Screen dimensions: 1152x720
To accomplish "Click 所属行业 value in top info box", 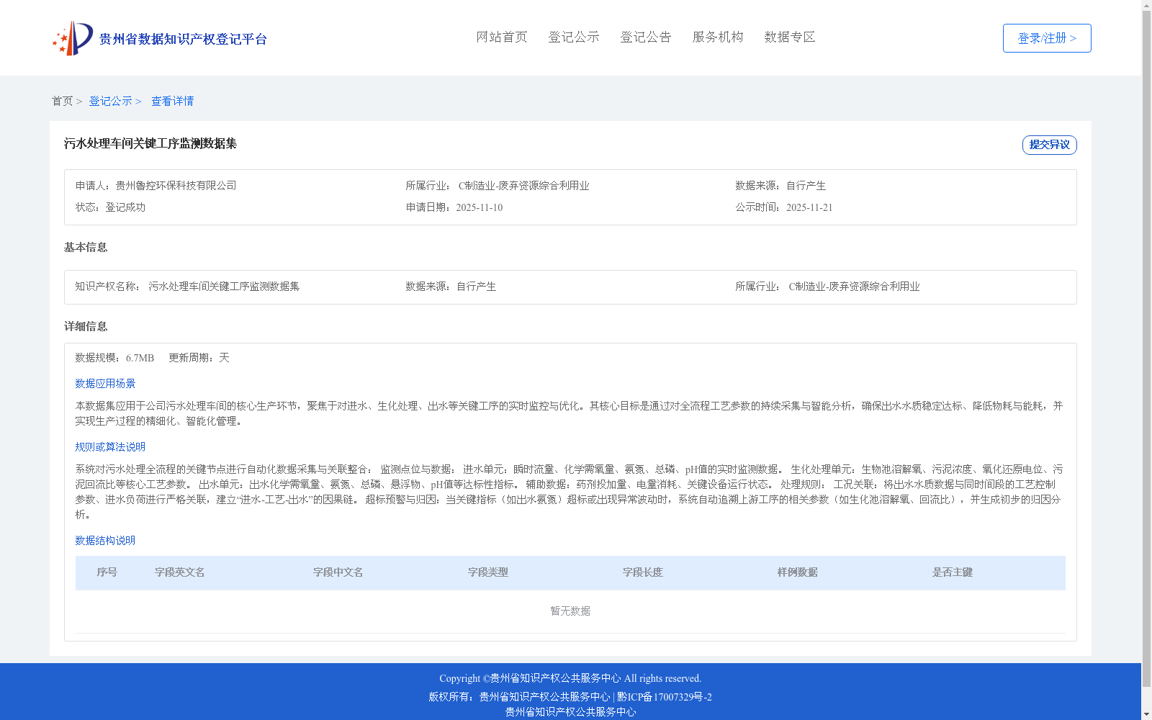I will point(524,186).
